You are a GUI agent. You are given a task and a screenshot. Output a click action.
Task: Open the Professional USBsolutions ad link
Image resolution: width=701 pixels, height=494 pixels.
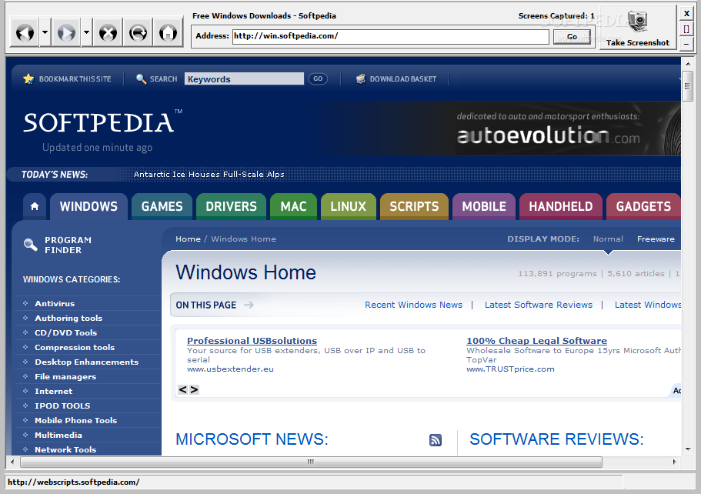[252, 341]
